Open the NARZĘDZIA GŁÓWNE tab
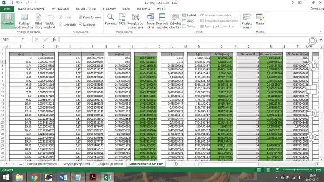Screen dimensions: 324x182 click(x=32, y=9)
